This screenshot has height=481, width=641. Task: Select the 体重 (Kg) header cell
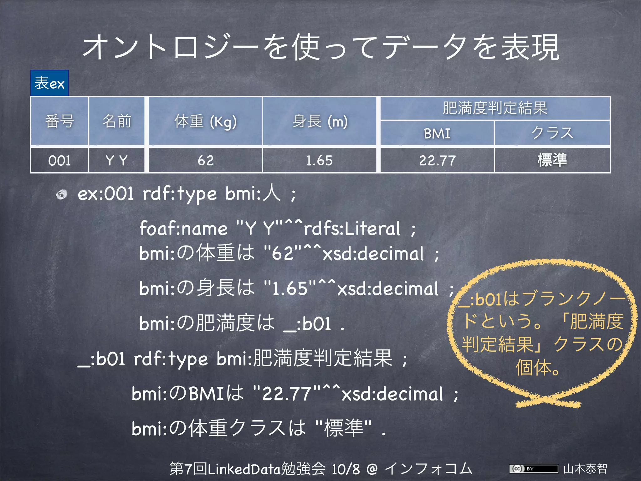pyautogui.click(x=205, y=121)
